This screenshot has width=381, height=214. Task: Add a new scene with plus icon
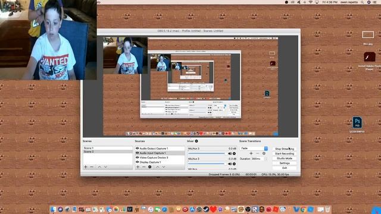point(86,166)
